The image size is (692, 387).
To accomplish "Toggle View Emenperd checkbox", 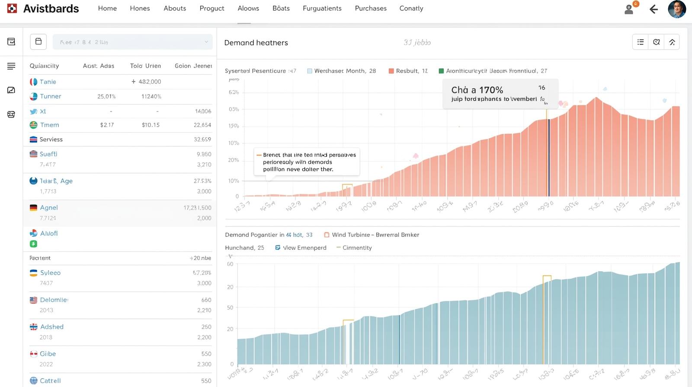I will [278, 247].
